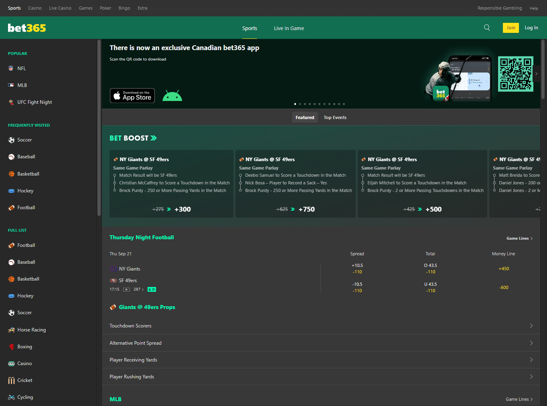Open MLB Game Lines link

click(x=519, y=399)
